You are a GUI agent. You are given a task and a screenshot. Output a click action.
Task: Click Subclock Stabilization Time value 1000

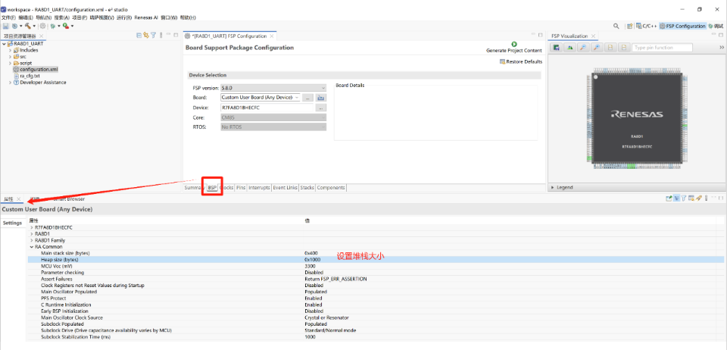coord(310,337)
